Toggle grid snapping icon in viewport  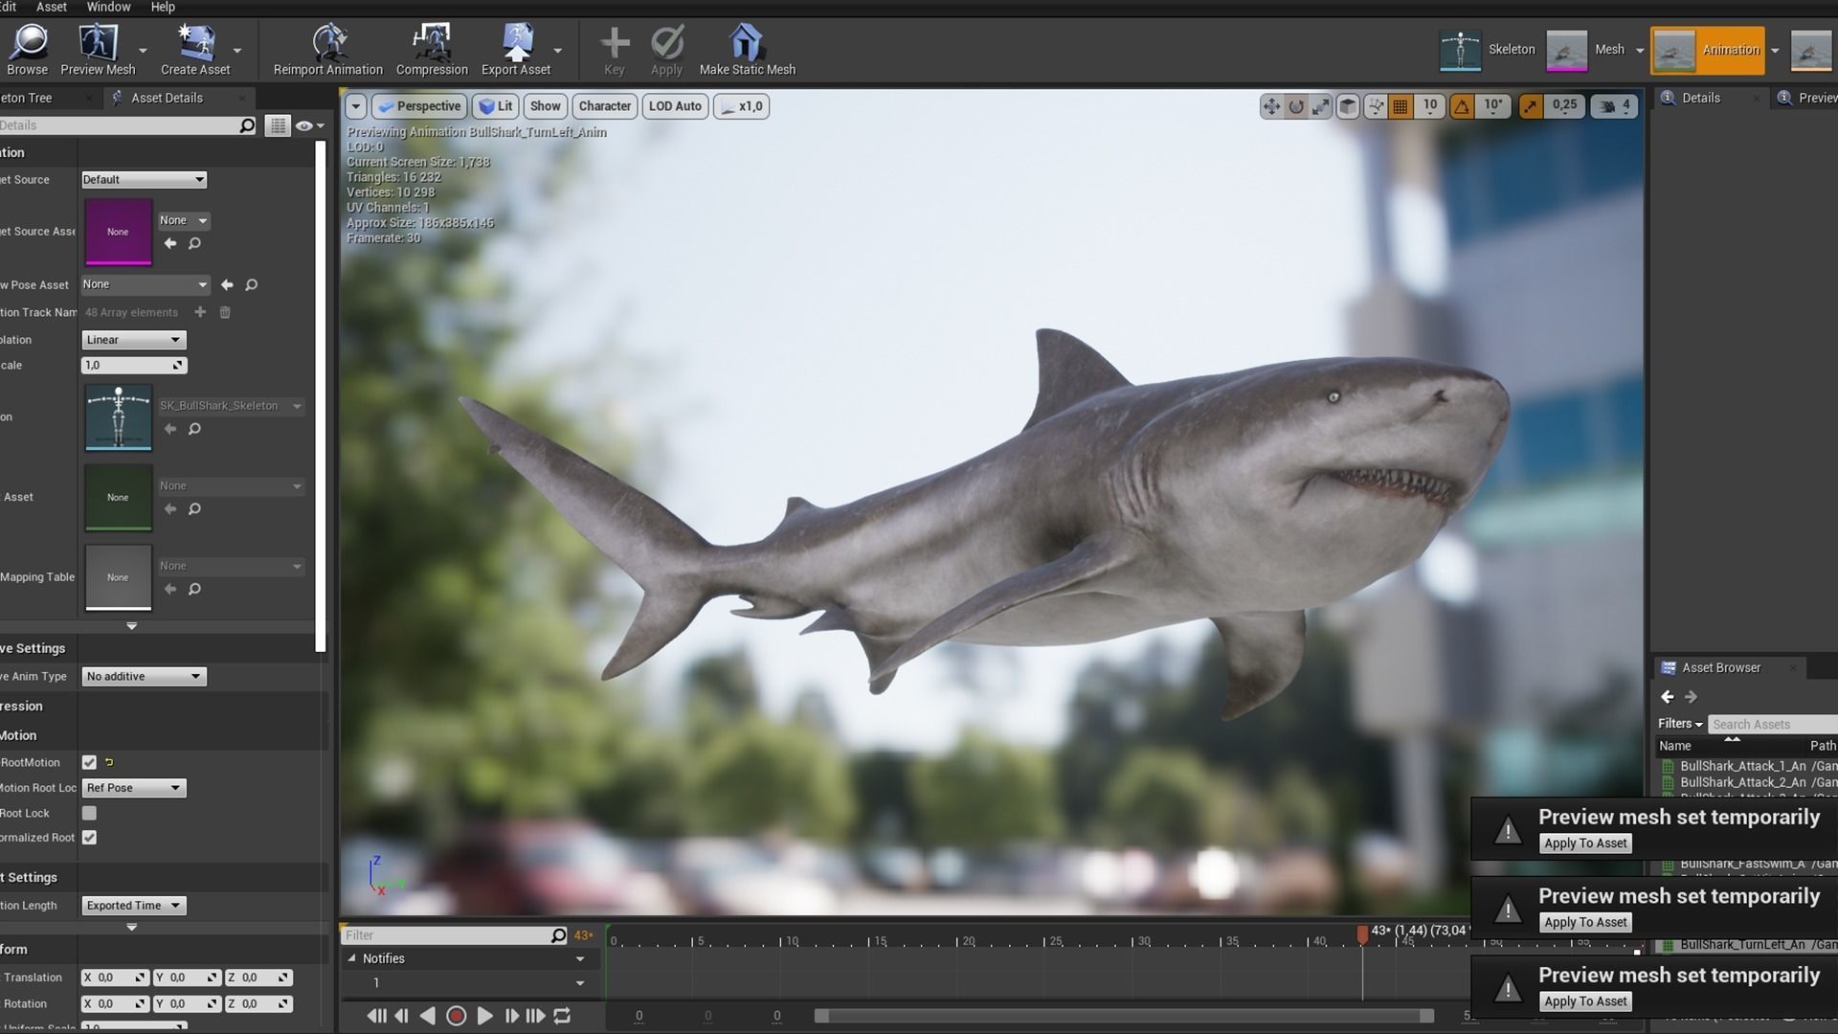click(x=1401, y=106)
